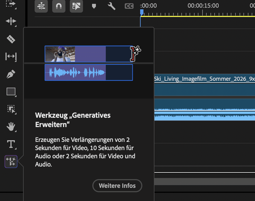The height and width of the screenshot is (201, 255).
Task: Select the Generative Extend tool
Action: click(x=11, y=162)
